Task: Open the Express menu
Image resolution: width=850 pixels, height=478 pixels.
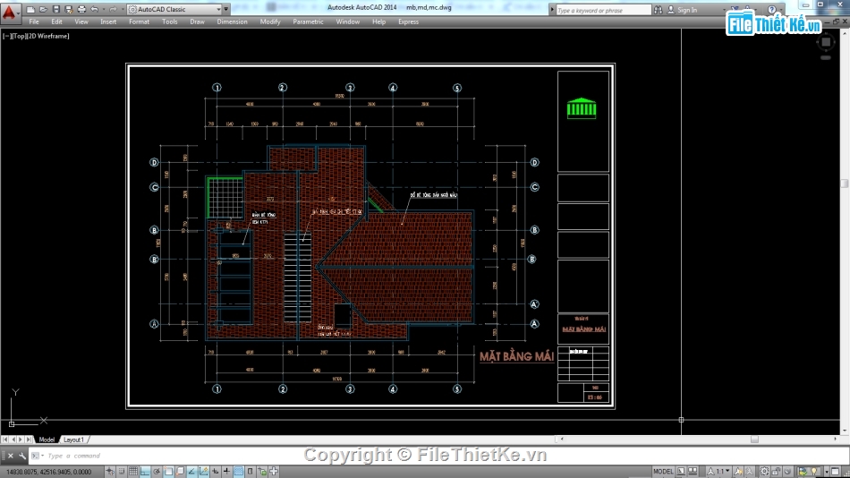Action: [408, 21]
